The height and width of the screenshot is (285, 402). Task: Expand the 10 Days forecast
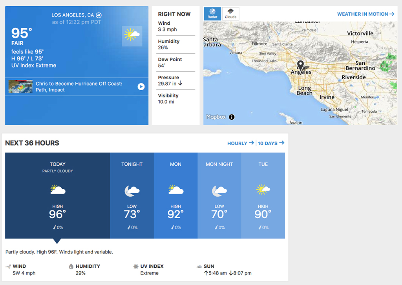[270, 143]
